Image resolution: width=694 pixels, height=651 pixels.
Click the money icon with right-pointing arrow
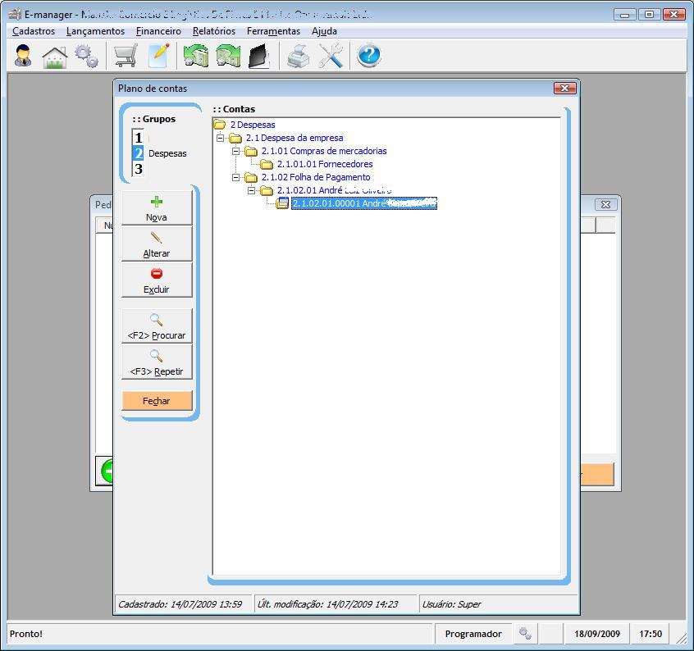(x=228, y=56)
